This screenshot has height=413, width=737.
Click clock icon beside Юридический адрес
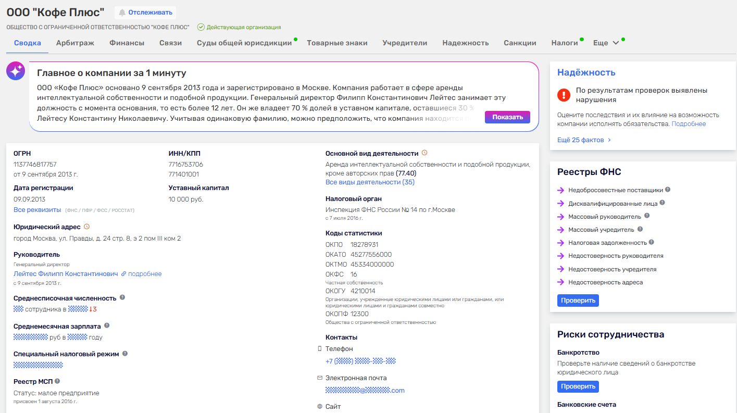(87, 227)
